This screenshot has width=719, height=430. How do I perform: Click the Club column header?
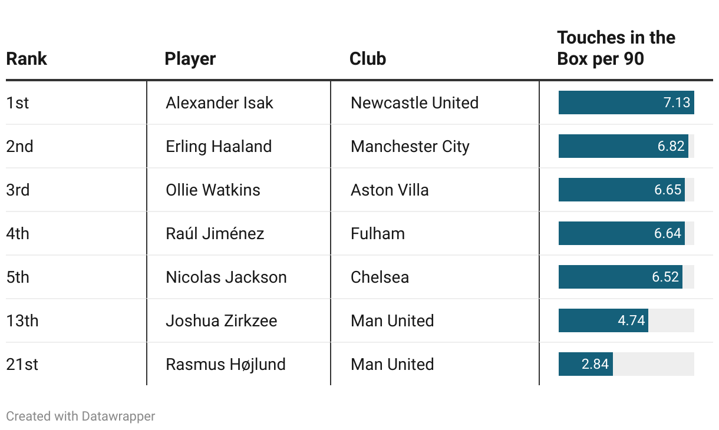pyautogui.click(x=368, y=59)
